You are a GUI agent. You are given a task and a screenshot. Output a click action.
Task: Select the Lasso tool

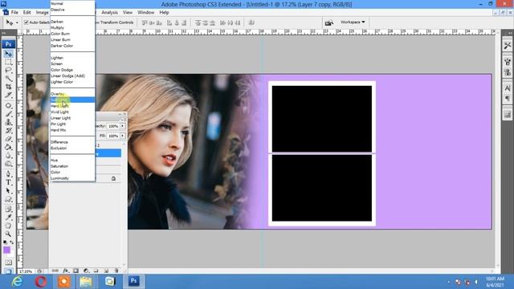coord(9,70)
